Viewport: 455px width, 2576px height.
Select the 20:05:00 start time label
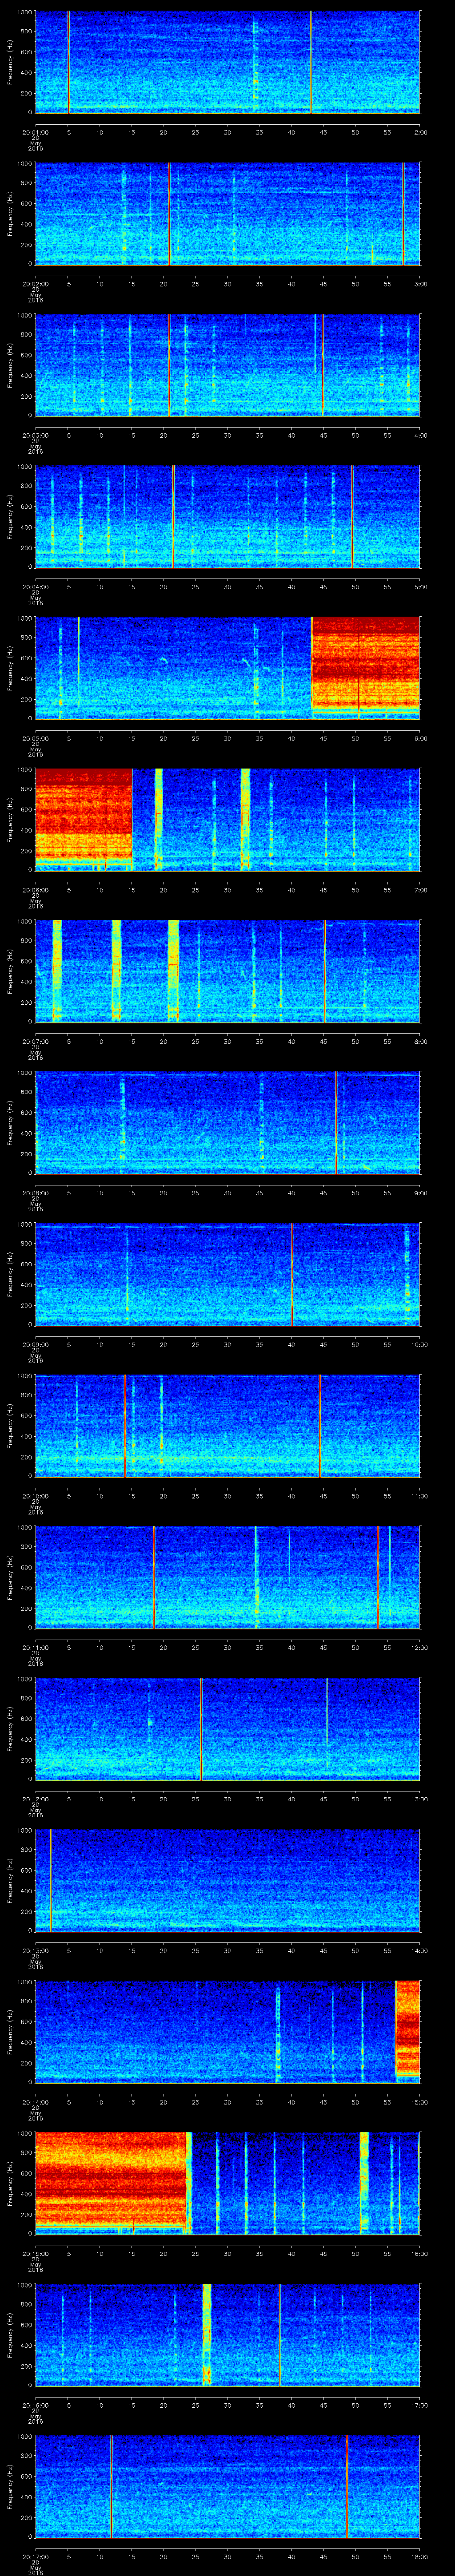click(35, 738)
